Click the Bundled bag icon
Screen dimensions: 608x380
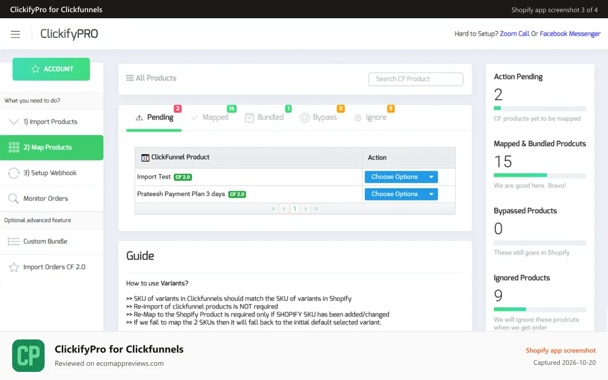click(x=249, y=118)
